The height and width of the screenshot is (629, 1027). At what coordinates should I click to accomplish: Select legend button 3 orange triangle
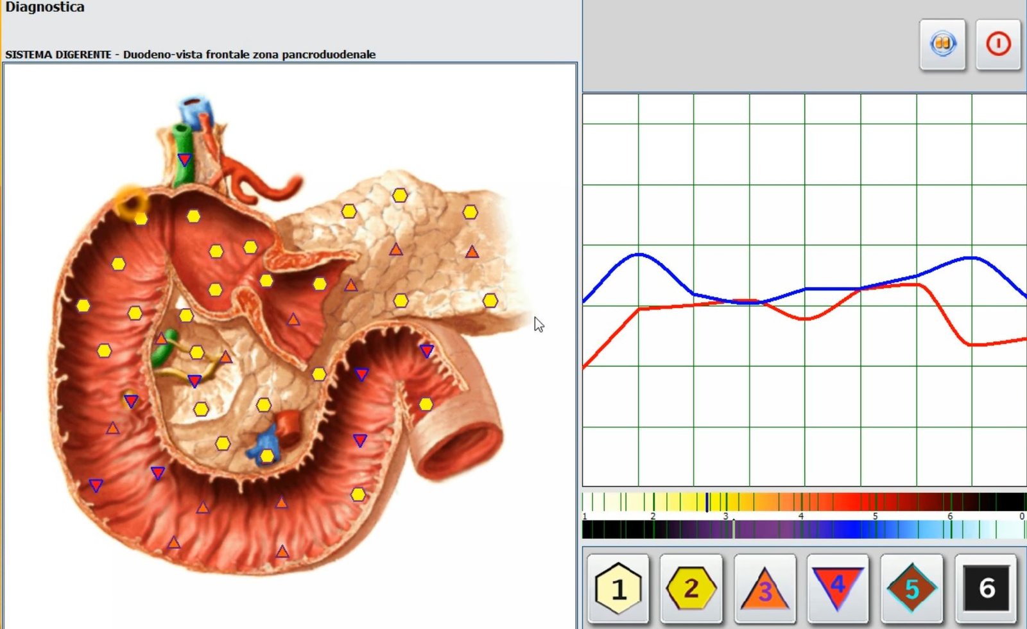[x=765, y=588]
